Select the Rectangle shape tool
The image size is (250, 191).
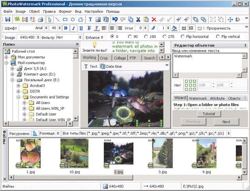pyautogui.click(x=65, y=20)
